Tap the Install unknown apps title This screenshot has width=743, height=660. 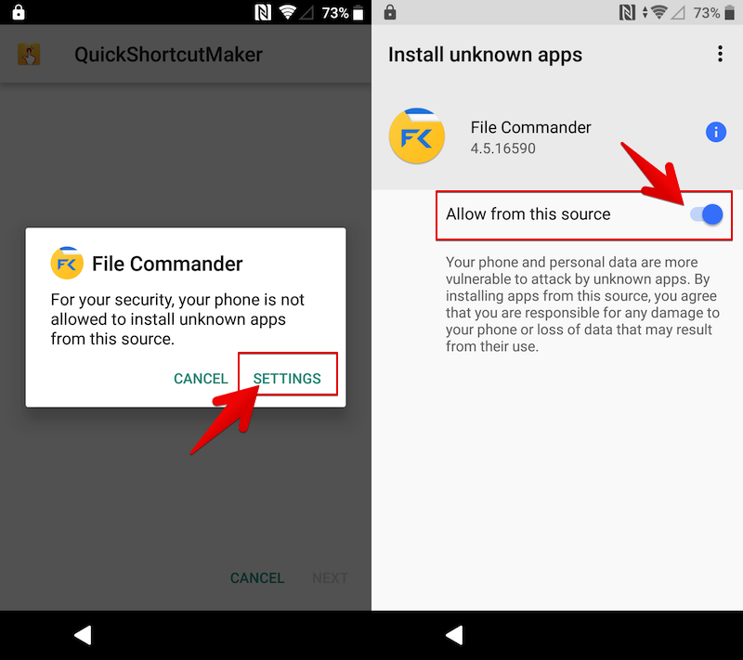click(x=485, y=55)
